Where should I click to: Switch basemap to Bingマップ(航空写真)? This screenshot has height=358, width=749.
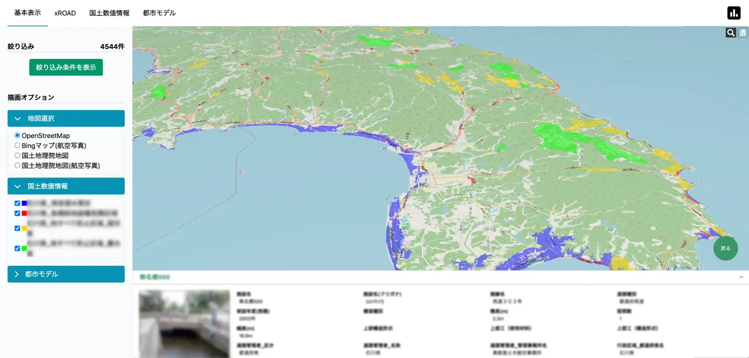tap(17, 146)
